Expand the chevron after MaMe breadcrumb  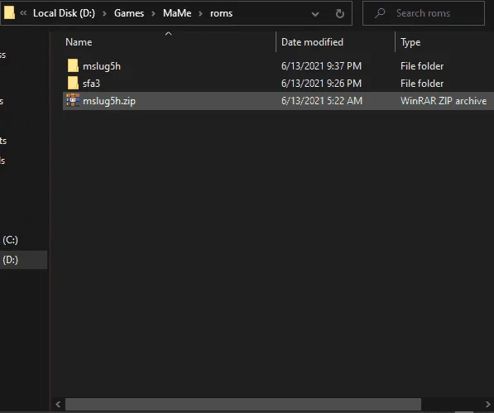pos(200,13)
